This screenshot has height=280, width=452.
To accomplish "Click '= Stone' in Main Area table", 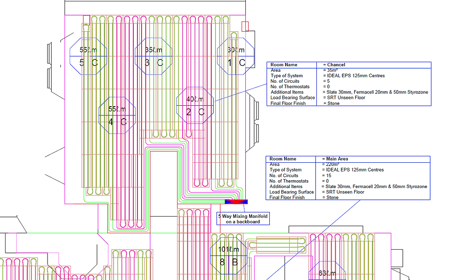I will (x=330, y=197).
